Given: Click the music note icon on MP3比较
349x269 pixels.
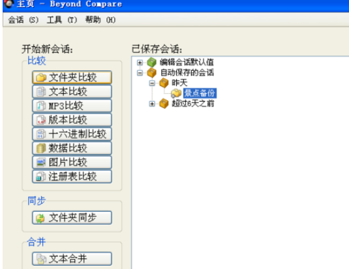Looking at the screenshot, I should point(41,106).
